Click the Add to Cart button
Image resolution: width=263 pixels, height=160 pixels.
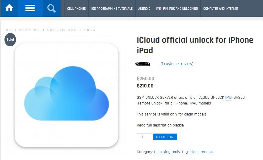pos(165,137)
